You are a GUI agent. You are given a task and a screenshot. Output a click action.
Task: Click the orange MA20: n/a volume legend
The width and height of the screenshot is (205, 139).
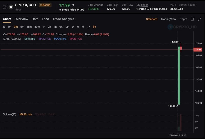[26, 114]
